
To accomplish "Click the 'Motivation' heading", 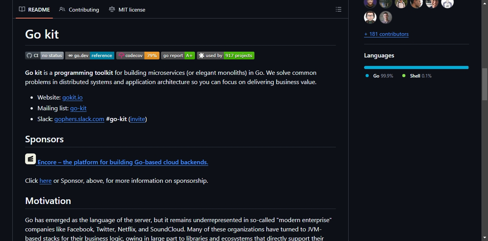I will click(48, 201).
